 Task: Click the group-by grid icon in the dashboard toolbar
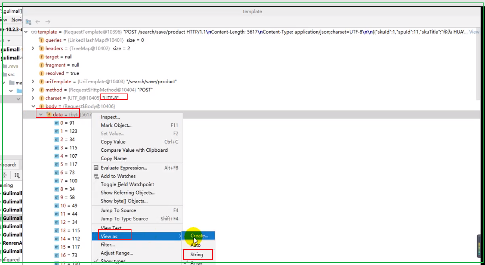tap(17, 175)
